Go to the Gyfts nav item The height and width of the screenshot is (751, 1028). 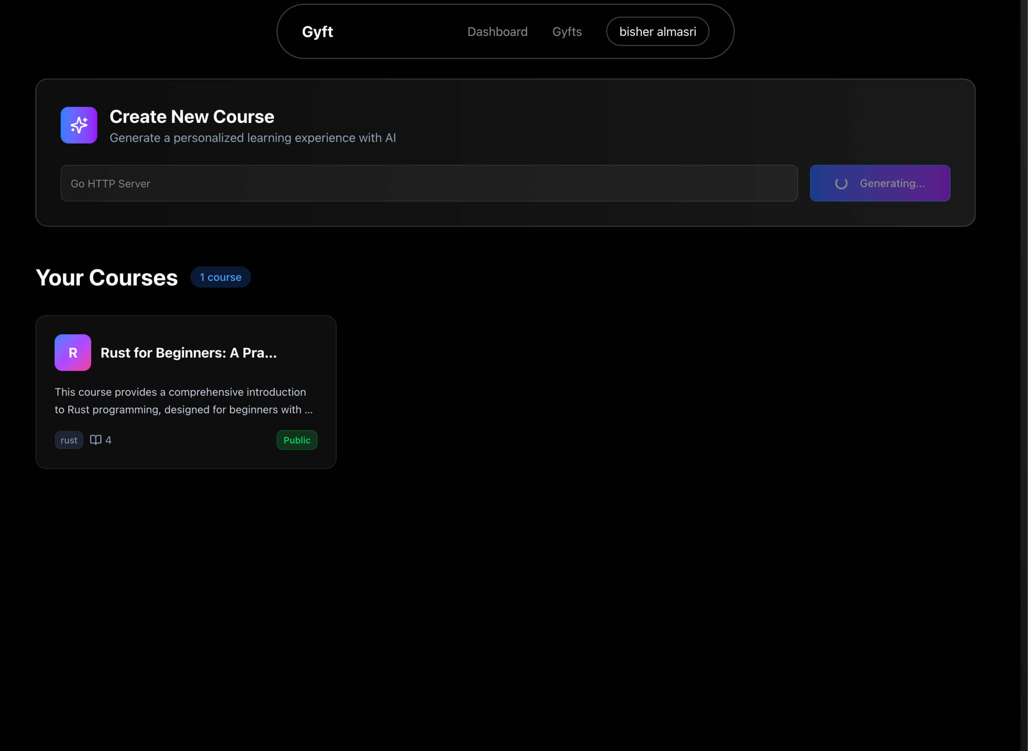point(567,32)
